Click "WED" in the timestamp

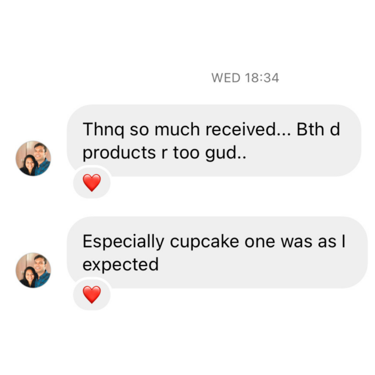[226, 78]
